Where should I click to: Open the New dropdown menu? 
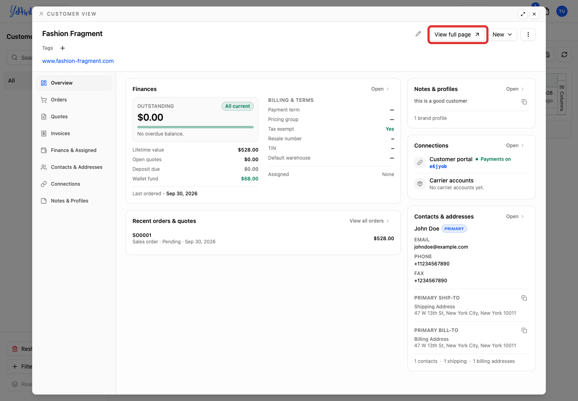coord(502,34)
